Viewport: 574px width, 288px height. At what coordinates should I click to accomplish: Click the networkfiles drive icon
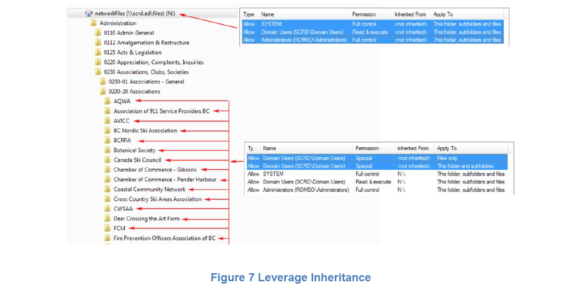point(89,13)
